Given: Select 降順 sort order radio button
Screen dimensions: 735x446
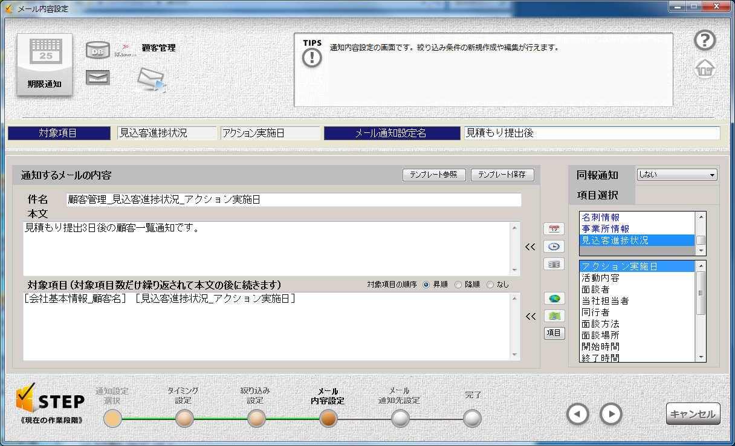Looking at the screenshot, I should click(458, 285).
